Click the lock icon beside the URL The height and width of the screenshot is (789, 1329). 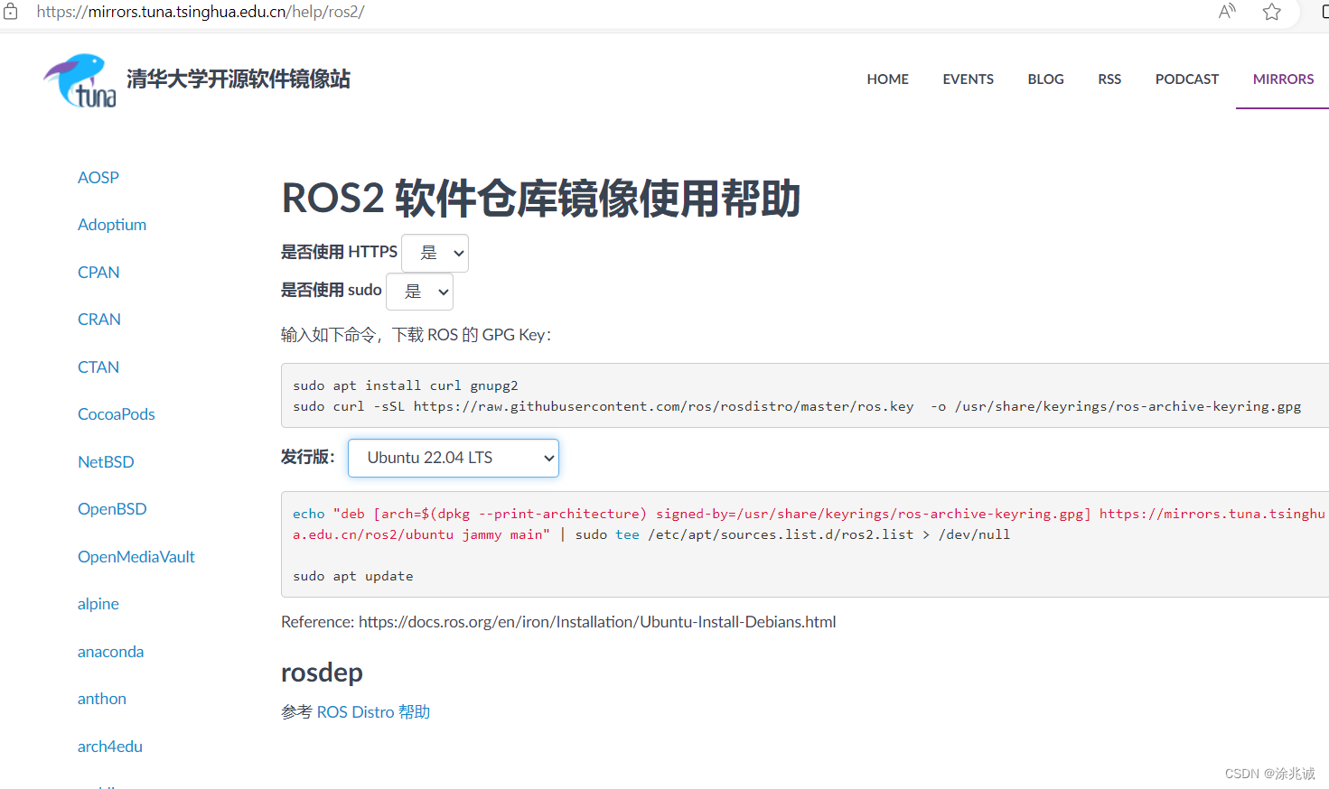coord(11,12)
